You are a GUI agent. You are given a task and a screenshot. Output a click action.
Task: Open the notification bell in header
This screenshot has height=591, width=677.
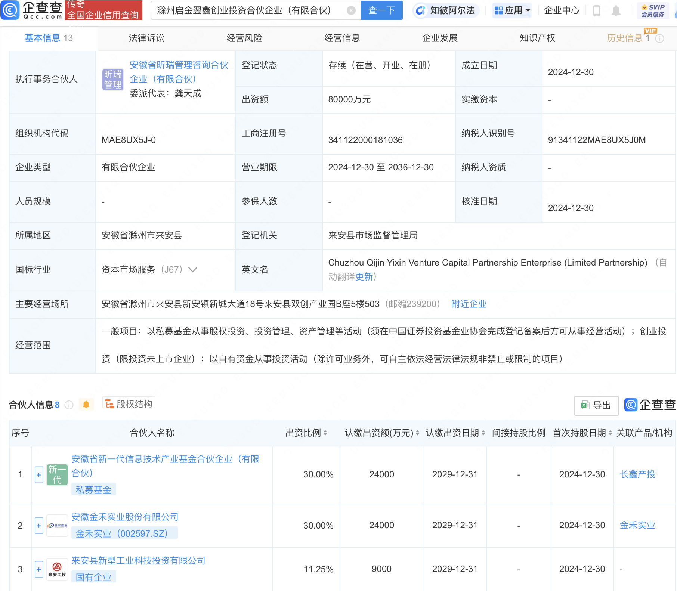pos(616,10)
